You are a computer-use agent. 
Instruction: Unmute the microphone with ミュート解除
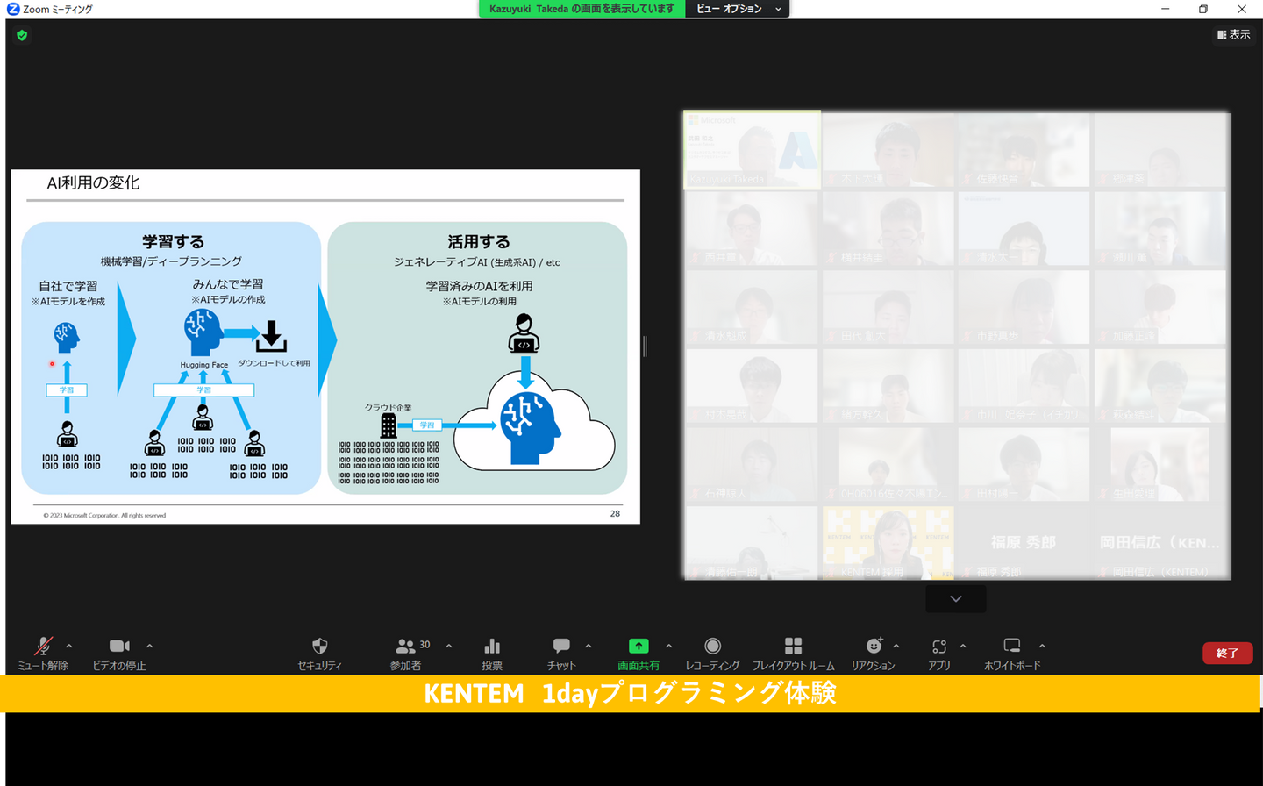point(43,654)
